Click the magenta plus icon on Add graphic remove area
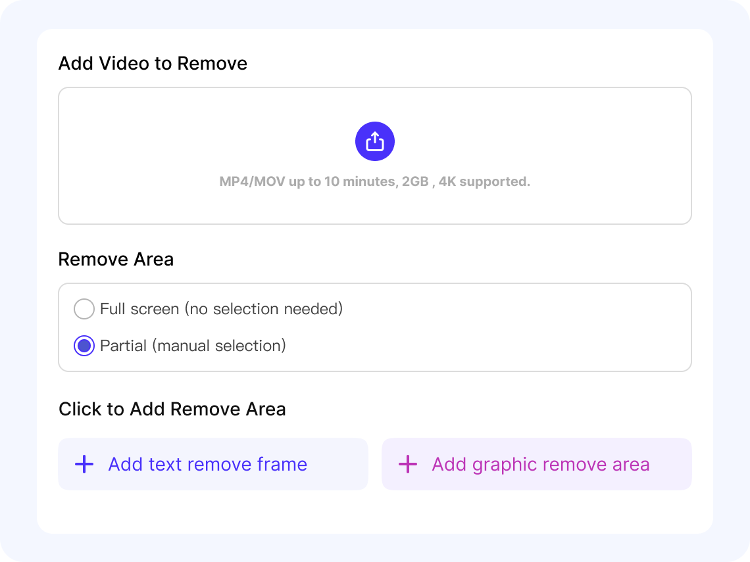This screenshot has height=562, width=750. 408,464
